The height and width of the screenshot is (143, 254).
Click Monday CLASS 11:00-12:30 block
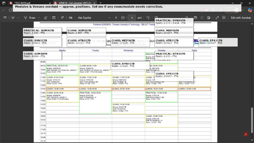click(x=63, y=81)
